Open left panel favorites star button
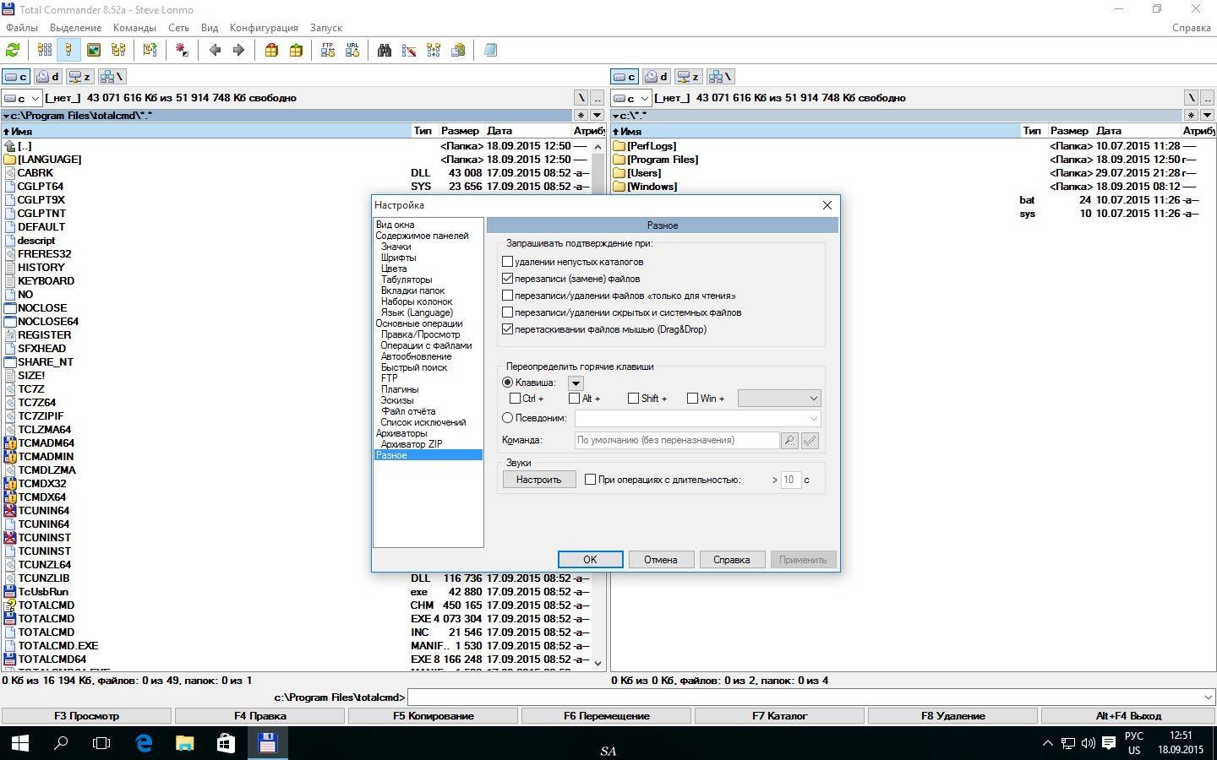Viewport: 1217px width, 760px height. coord(581,116)
